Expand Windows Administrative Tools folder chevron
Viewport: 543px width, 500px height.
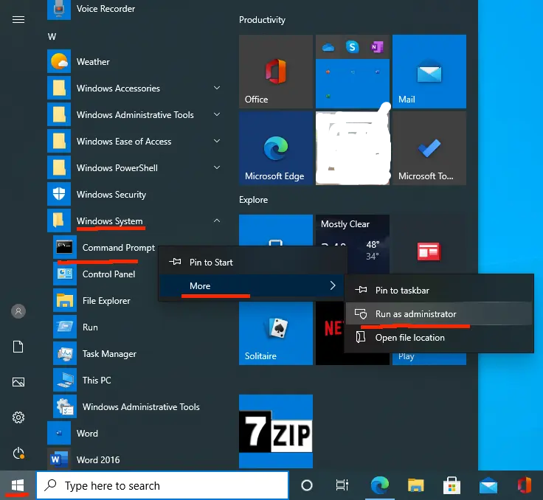click(x=217, y=114)
